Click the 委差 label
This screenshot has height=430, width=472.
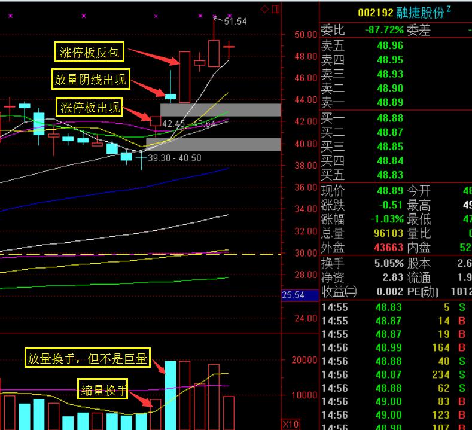pyautogui.click(x=419, y=30)
